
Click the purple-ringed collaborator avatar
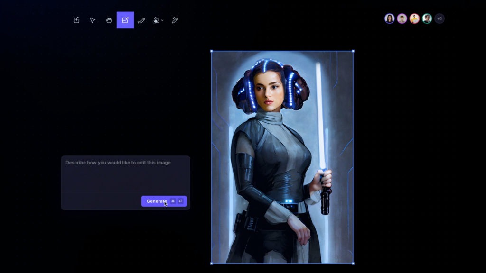402,19
